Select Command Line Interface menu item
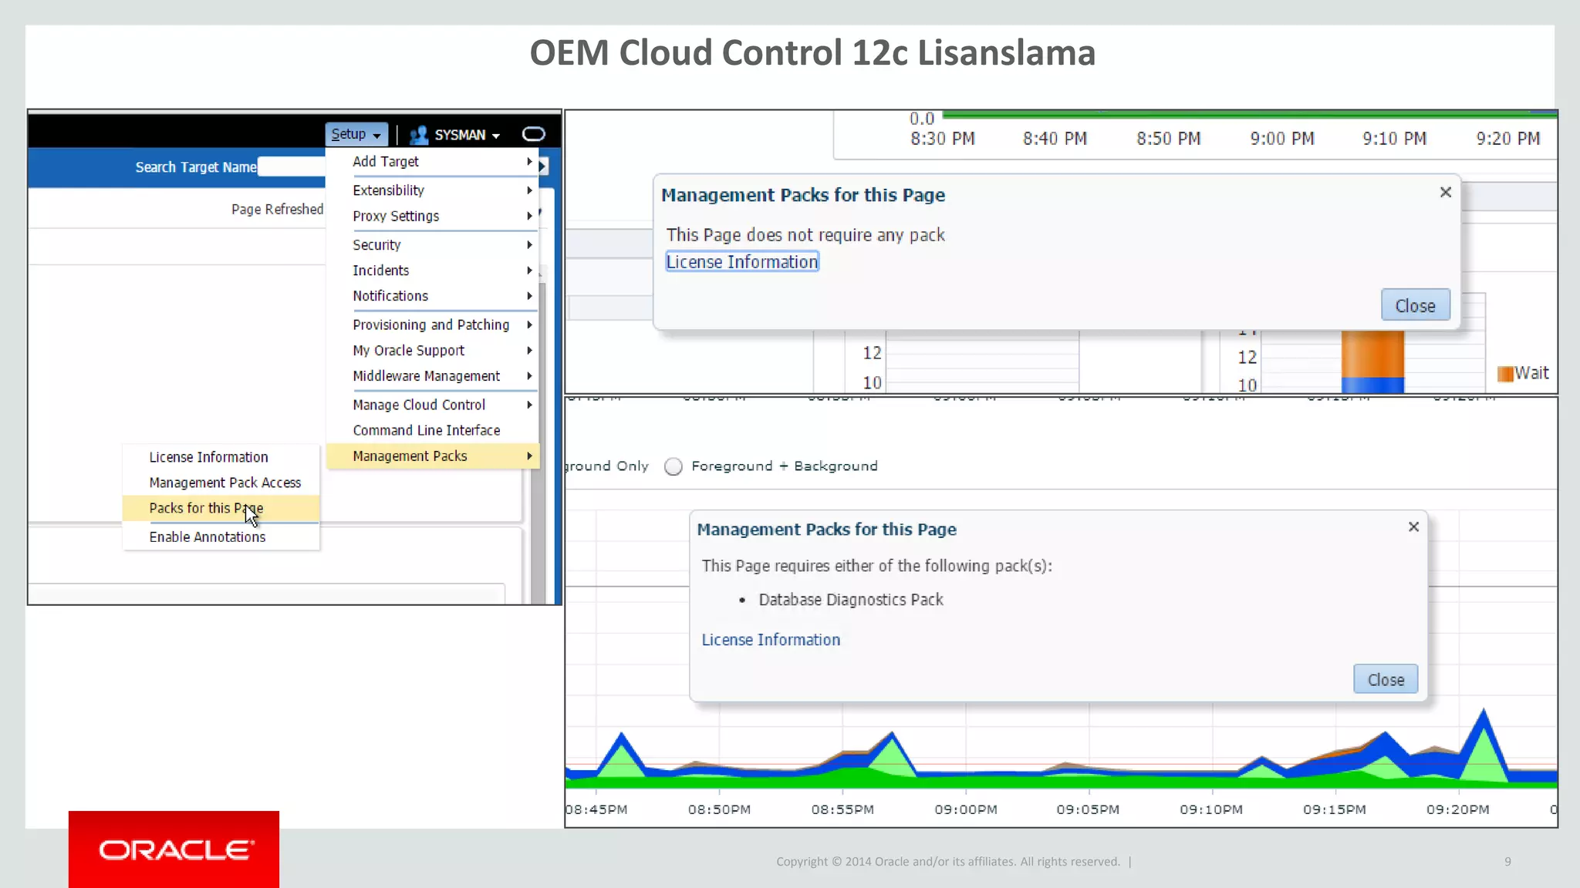The width and height of the screenshot is (1580, 888). [432, 431]
